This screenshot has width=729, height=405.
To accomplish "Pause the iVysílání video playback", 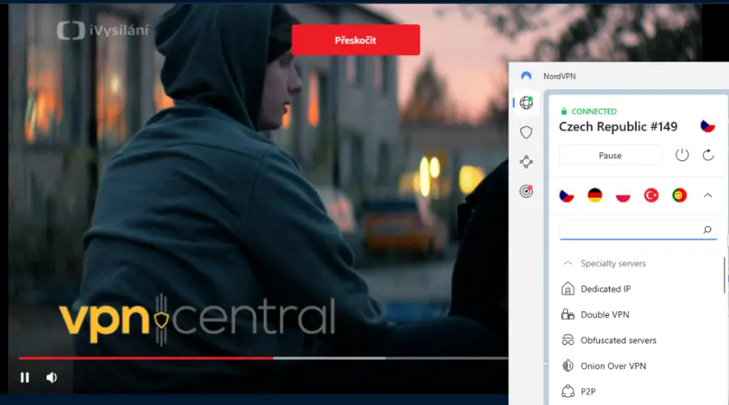I will click(x=24, y=377).
